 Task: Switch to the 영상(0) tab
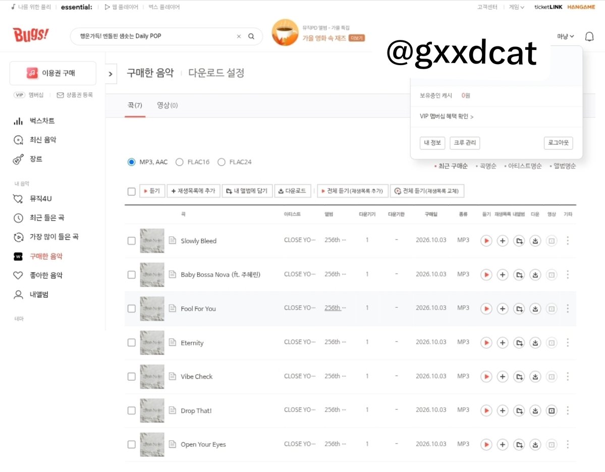click(x=167, y=106)
